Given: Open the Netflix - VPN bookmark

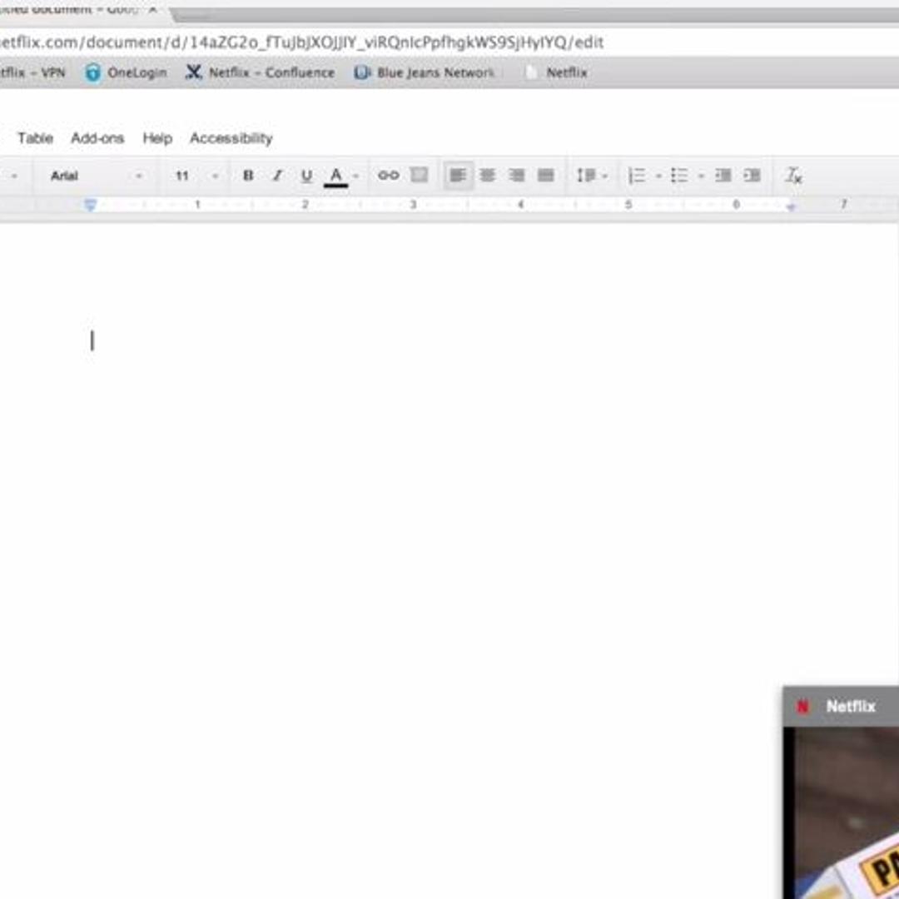Looking at the screenshot, I should (32, 72).
